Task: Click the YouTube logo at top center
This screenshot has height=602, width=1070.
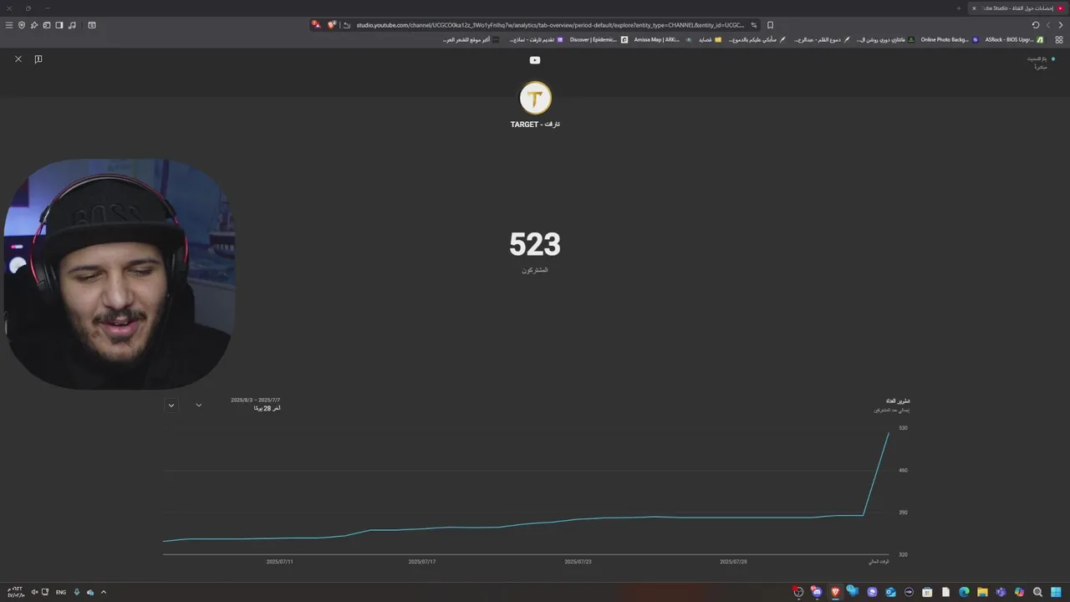Action: (535, 60)
